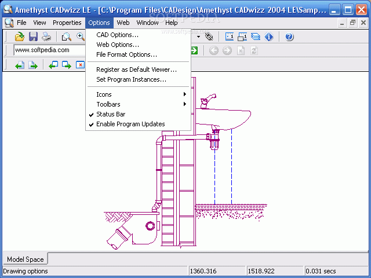Screen dimensions: 371x278
Task: Toggle Enable Program Updates option
Action: click(x=138, y=124)
